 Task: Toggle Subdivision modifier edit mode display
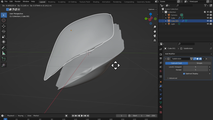(195, 59)
